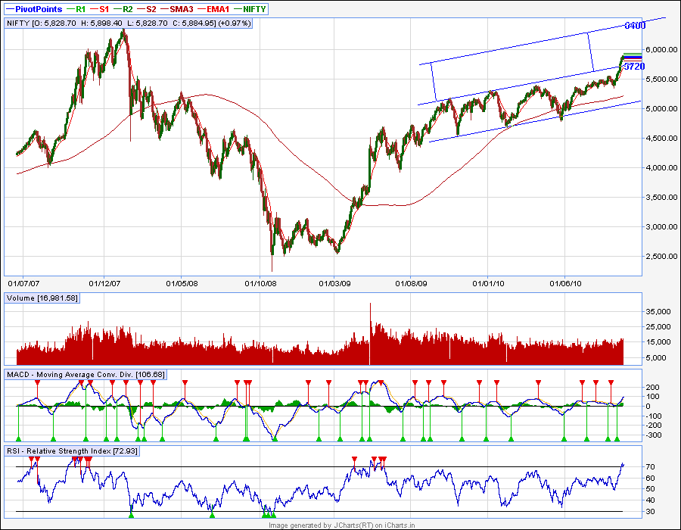Click the 35,000 volume axis label

click(658, 312)
